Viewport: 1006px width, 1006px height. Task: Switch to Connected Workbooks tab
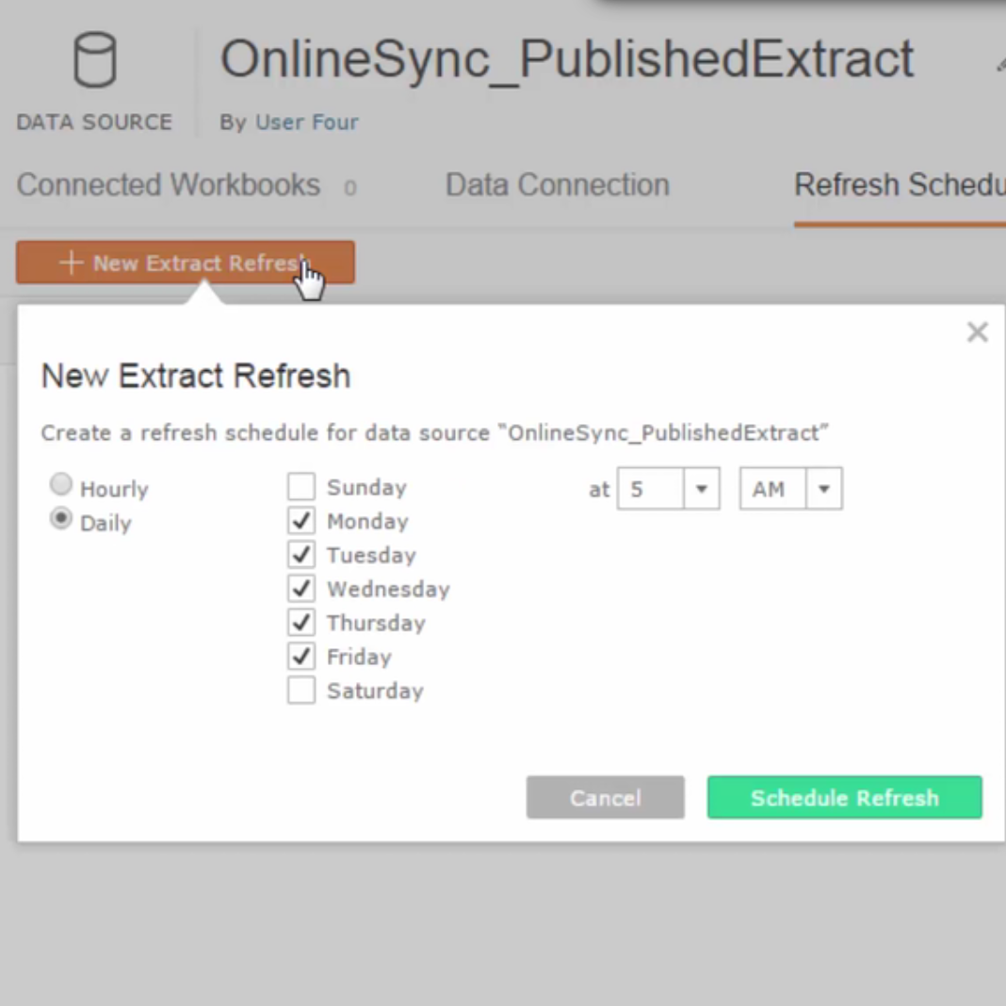pos(169,186)
